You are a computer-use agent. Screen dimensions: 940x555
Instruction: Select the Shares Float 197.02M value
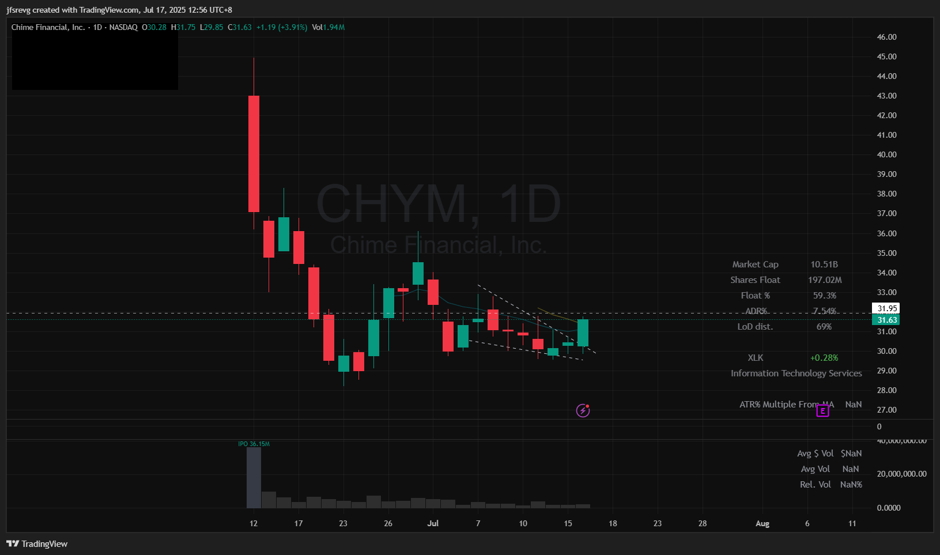pyautogui.click(x=825, y=280)
